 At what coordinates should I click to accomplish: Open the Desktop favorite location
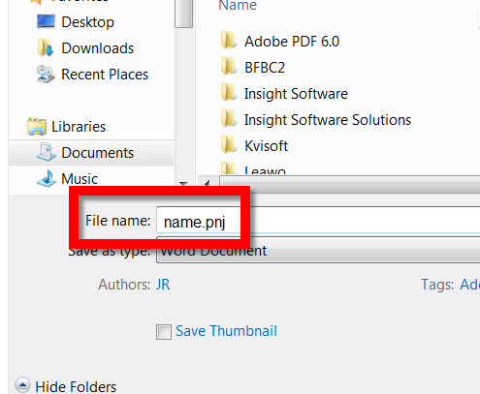75,22
